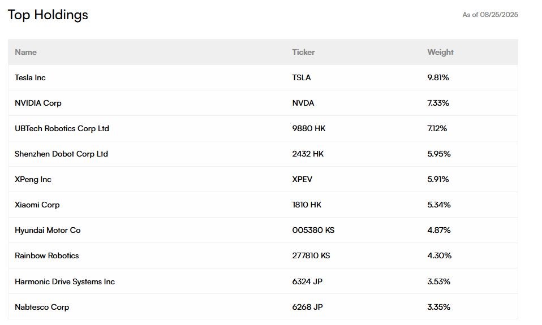Image resolution: width=542 pixels, height=325 pixels.
Task: Click the 9880 HK ticker
Action: click(x=309, y=128)
